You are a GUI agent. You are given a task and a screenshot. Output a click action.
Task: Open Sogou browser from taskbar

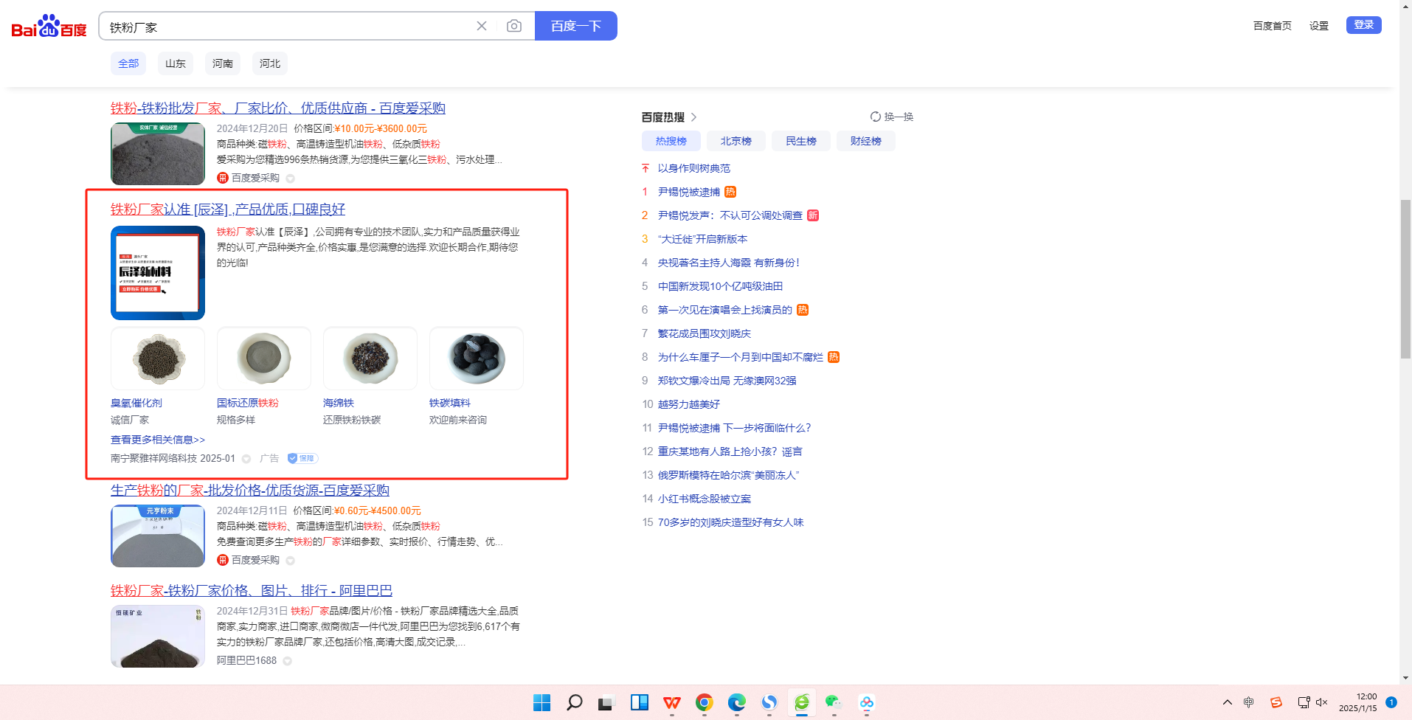pos(769,702)
